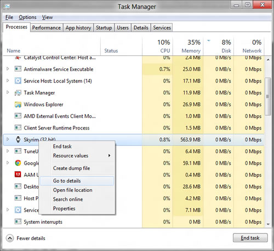Screen dimensions: 274x251
Task: Click the bottom Service Host gear icon
Action: (18, 210)
